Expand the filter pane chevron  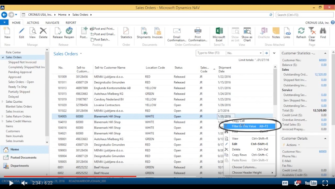point(274,53)
